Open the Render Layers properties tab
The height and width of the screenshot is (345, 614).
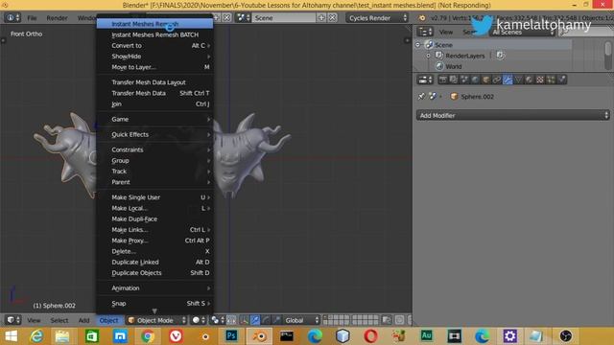[x=454, y=80]
